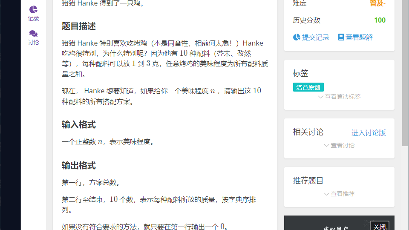Screen dimensions: 409x230
Task: Click the 难度 value 普及-
Action: [378, 3]
